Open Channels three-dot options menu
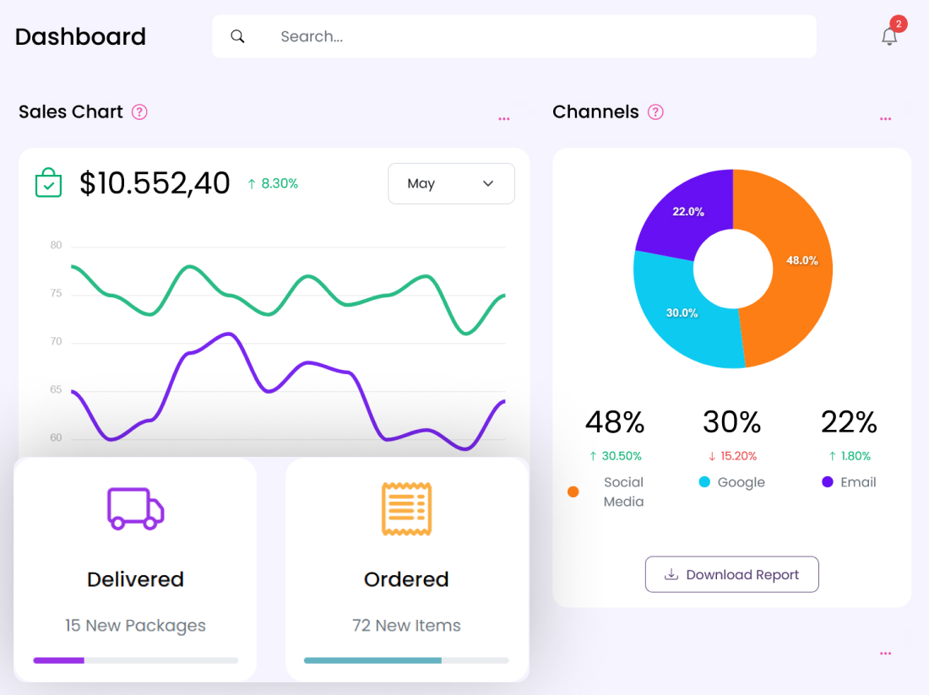The width and height of the screenshot is (929, 695). click(885, 119)
